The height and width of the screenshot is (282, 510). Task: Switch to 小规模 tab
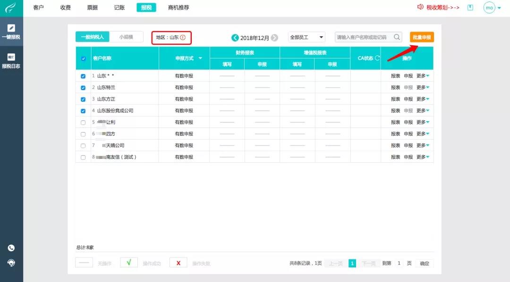[126, 37]
